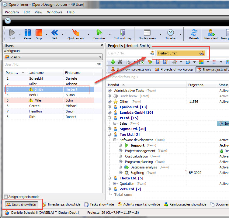Click the green plus add project icon
The image size is (229, 218).
click(x=113, y=62)
